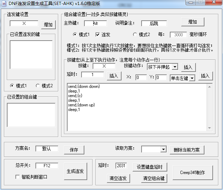The image size is (223, 190).
Task: Expand the 读取方案 dropdown
Action: click(164, 149)
